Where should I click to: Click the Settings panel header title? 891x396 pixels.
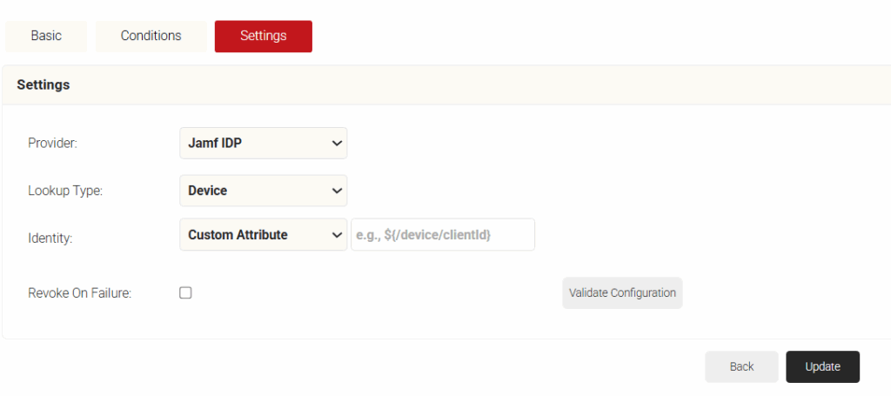pyautogui.click(x=43, y=85)
